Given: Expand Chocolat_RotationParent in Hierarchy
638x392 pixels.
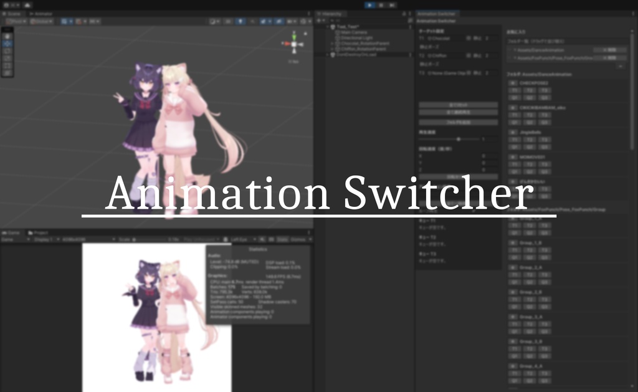Looking at the screenshot, I should point(333,43).
